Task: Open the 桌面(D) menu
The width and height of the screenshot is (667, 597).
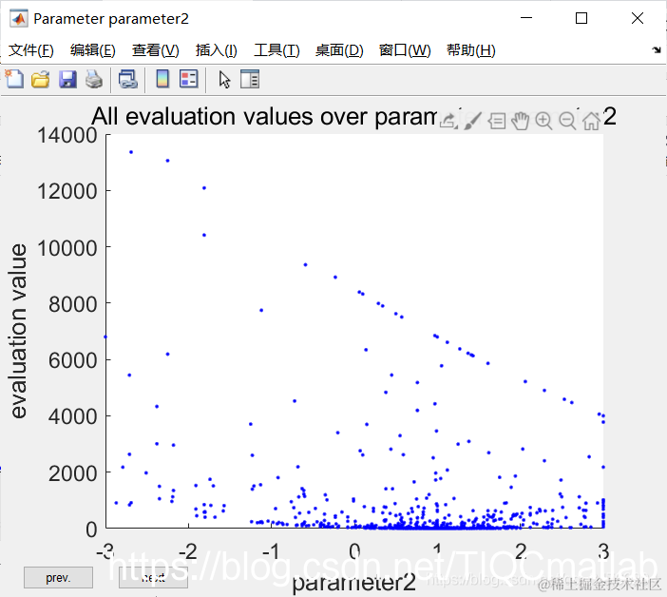Action: point(339,50)
